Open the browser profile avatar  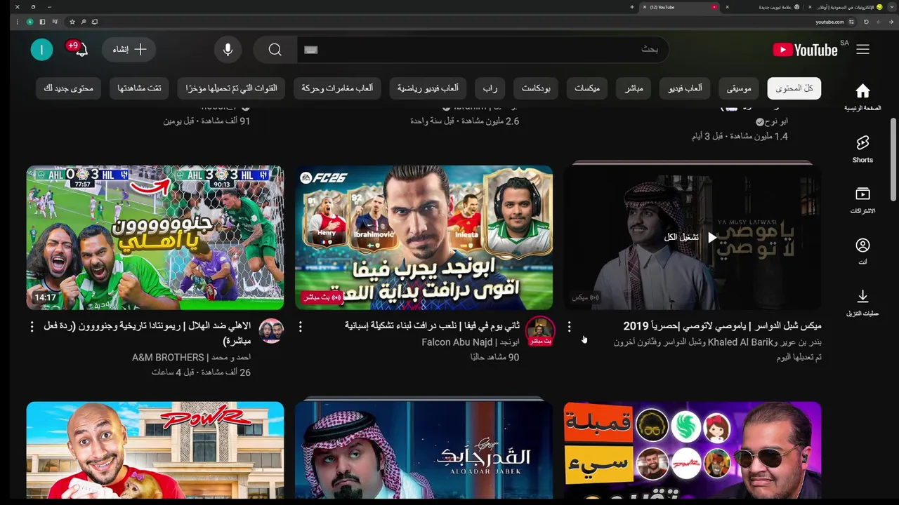point(30,22)
